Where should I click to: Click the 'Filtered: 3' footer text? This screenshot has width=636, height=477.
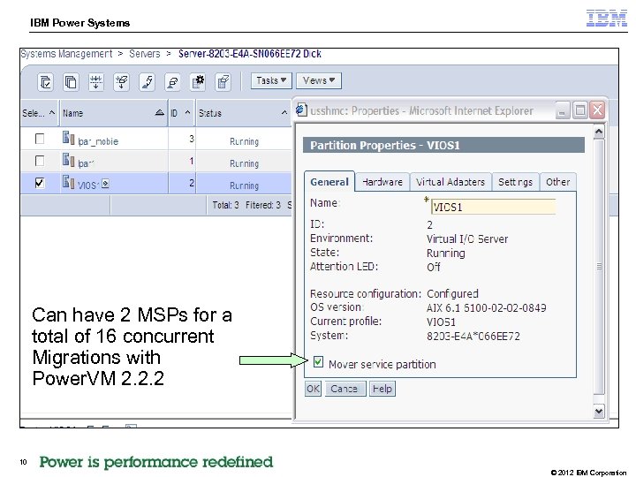pyautogui.click(x=263, y=205)
